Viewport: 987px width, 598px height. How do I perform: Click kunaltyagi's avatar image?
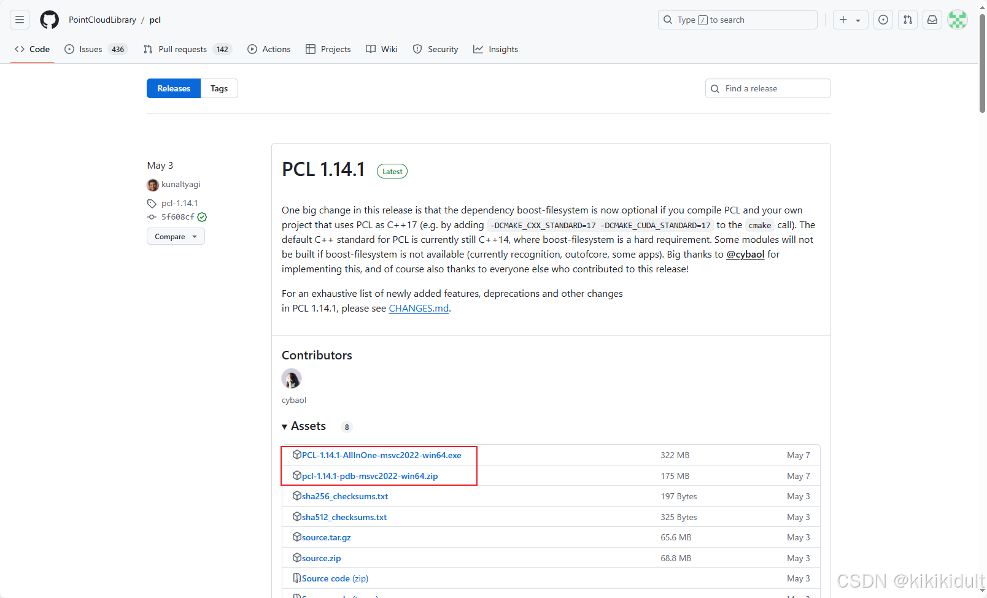click(x=153, y=185)
